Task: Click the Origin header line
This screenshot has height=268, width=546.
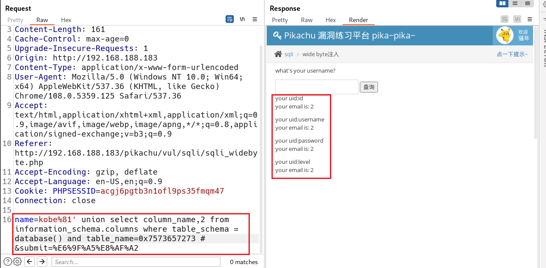Action: click(x=86, y=58)
